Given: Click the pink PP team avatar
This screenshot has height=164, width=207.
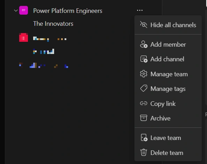Looking at the screenshot, I should 23,10.
